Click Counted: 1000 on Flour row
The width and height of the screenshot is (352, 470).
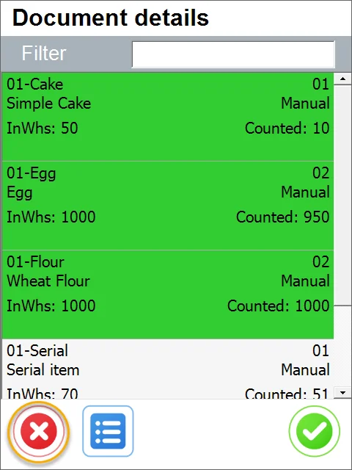point(279,305)
